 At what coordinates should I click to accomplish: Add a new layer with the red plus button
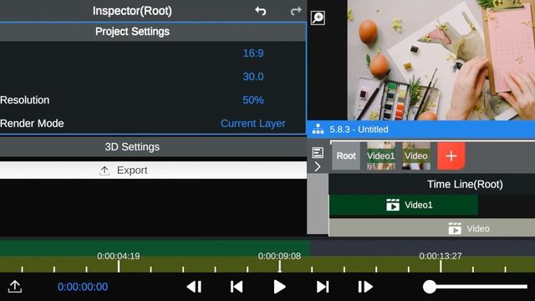tap(451, 156)
